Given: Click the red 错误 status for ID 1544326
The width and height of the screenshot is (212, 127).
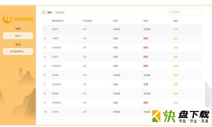Looking at the screenshot, I should pyautogui.click(x=146, y=48).
